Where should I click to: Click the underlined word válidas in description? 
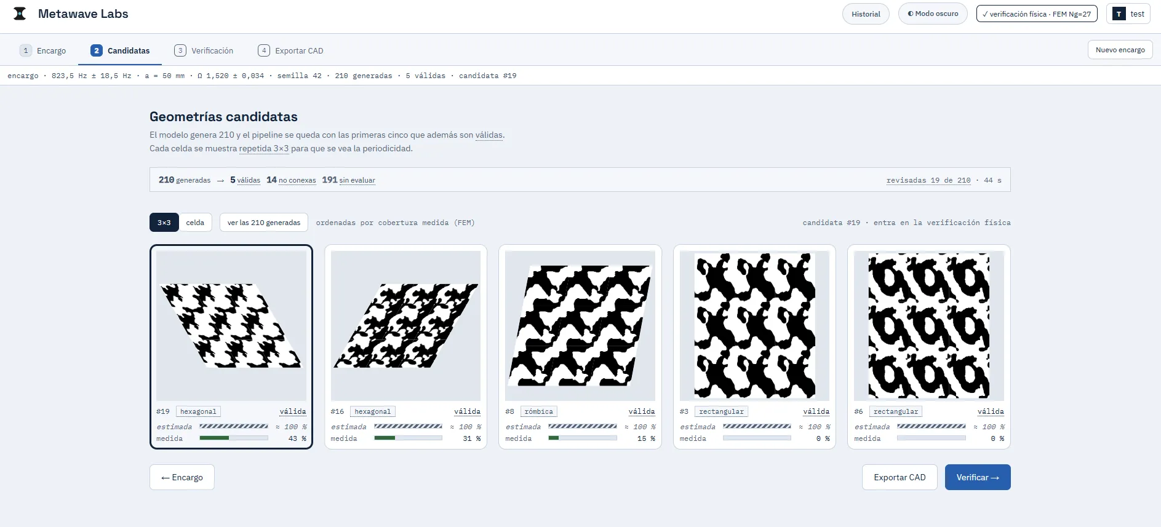[x=489, y=135]
